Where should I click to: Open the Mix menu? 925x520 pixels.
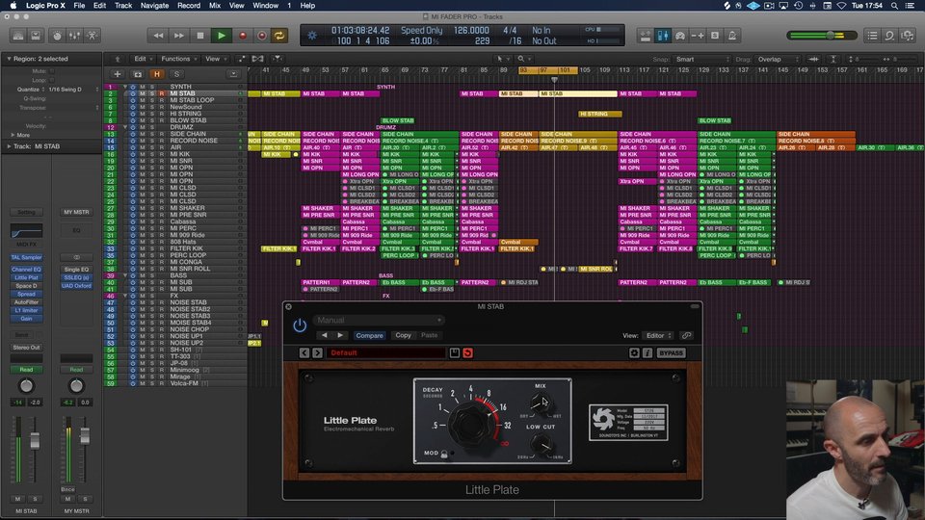pos(215,6)
